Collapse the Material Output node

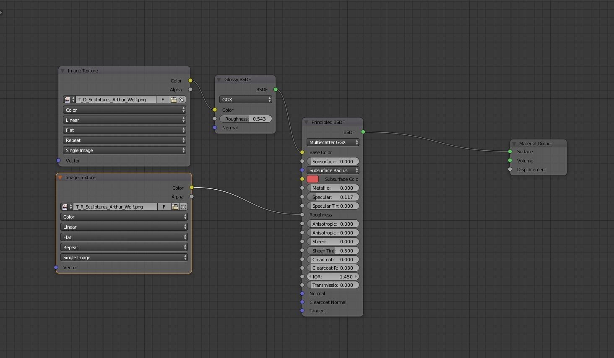514,144
